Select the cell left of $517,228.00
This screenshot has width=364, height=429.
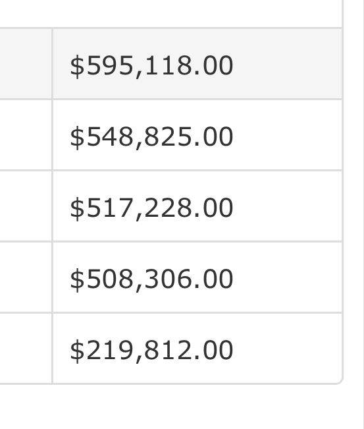pos(26,206)
